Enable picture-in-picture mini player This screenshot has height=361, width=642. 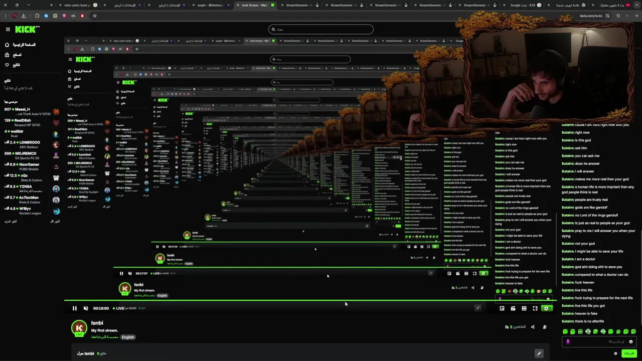coord(502,308)
